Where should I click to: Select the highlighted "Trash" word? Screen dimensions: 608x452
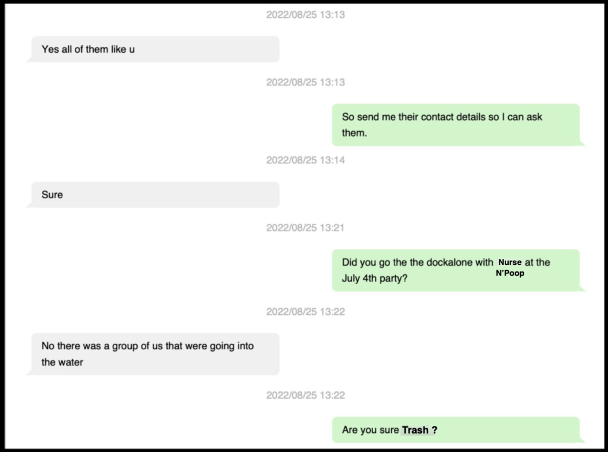[415, 430]
